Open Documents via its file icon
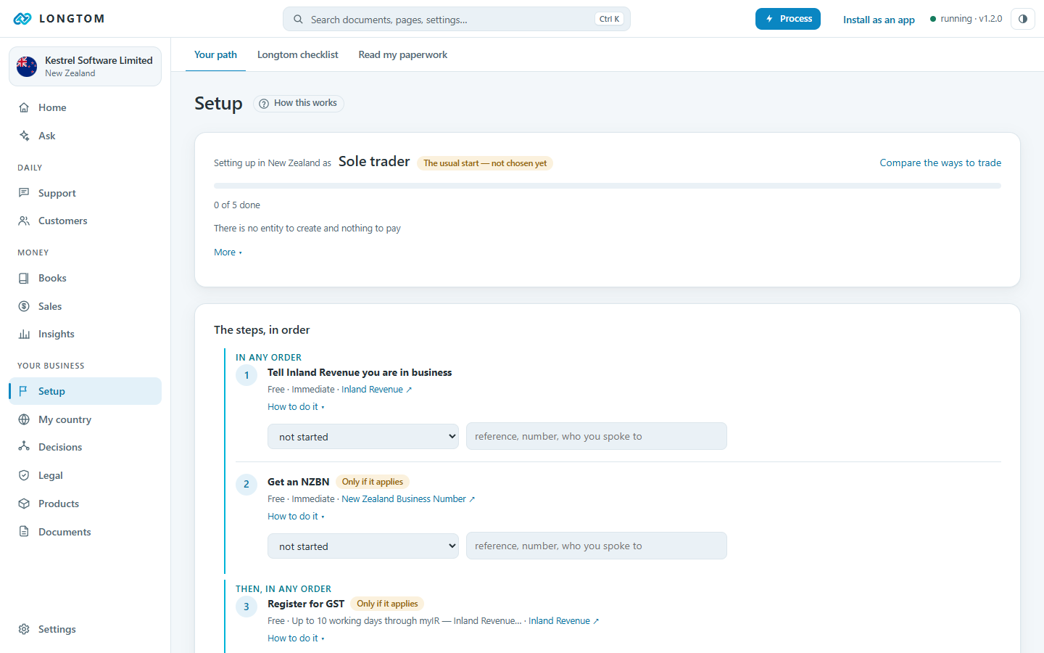The width and height of the screenshot is (1044, 653). [x=24, y=532]
